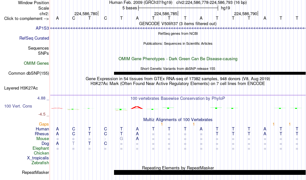Screen dimensions: 306x180
Task: Click the SNPs track label
Action: [x=43, y=53]
